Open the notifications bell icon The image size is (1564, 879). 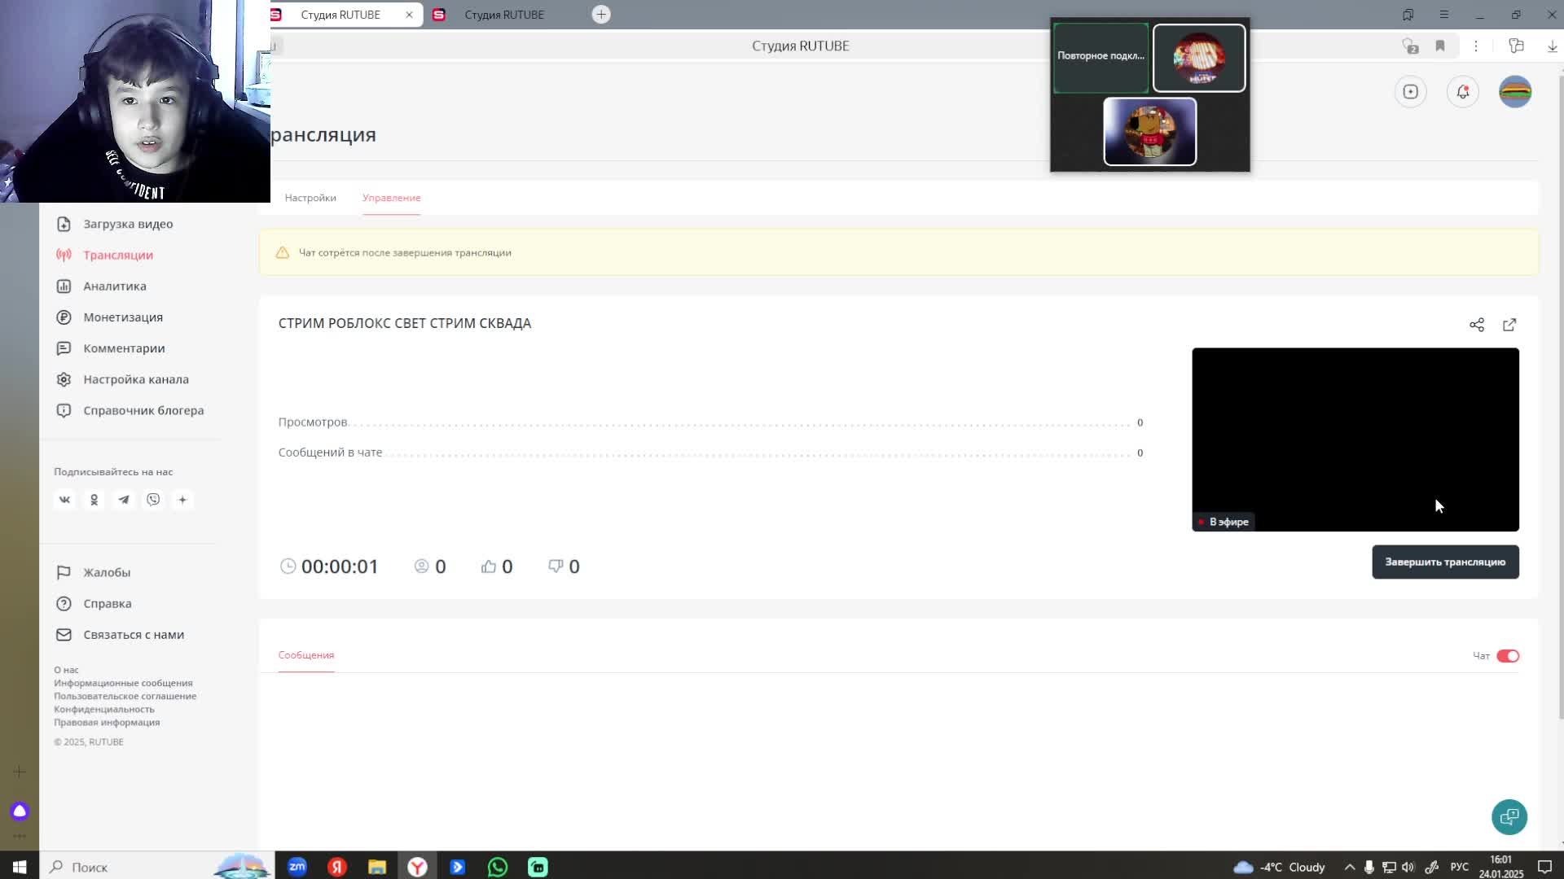1463,92
